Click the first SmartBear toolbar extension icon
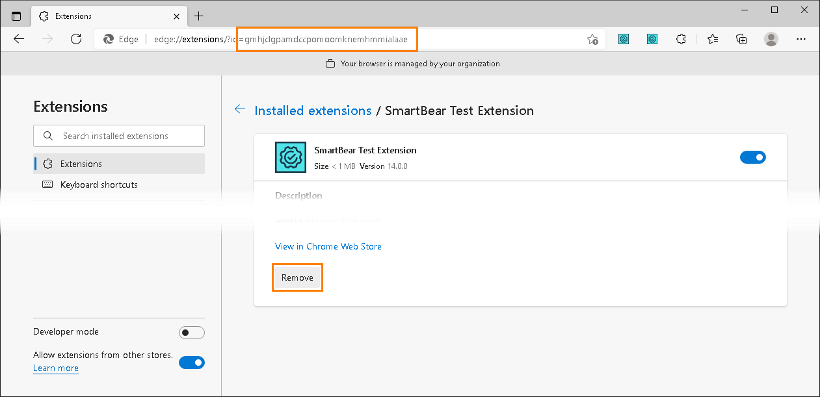820x397 pixels. coord(624,39)
